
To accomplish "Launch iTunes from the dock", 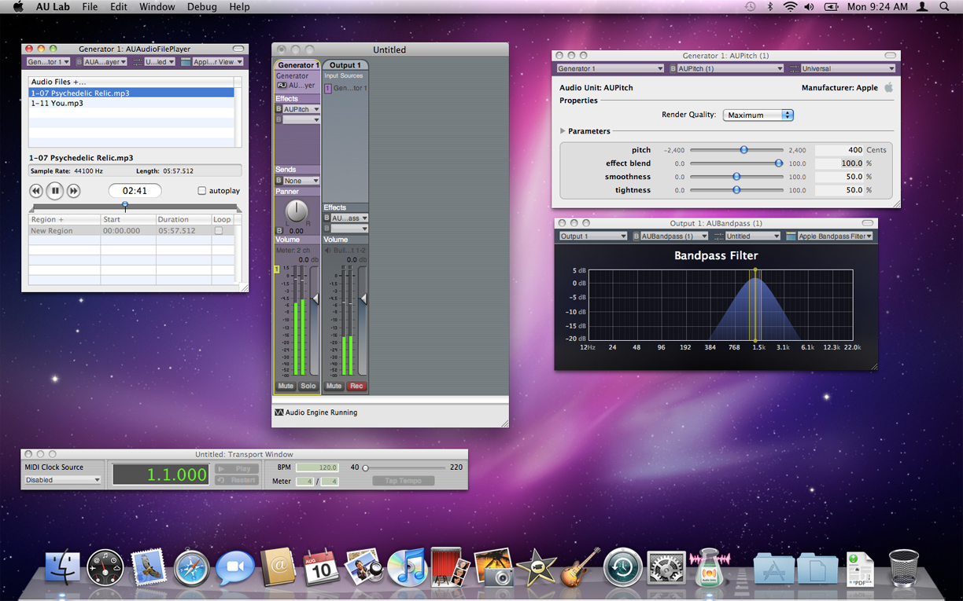I will coord(407,566).
